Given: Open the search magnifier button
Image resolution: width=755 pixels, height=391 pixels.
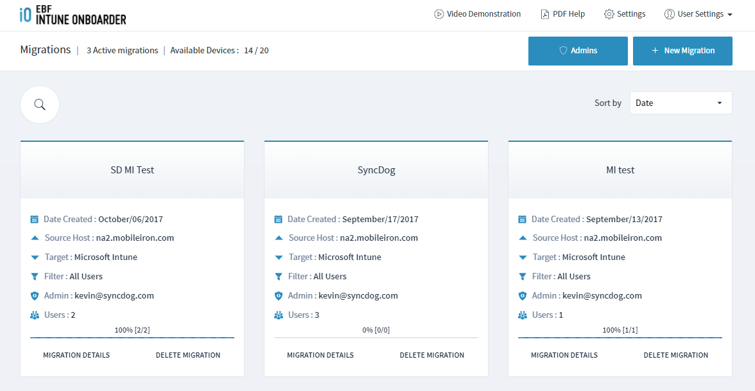Looking at the screenshot, I should point(40,105).
